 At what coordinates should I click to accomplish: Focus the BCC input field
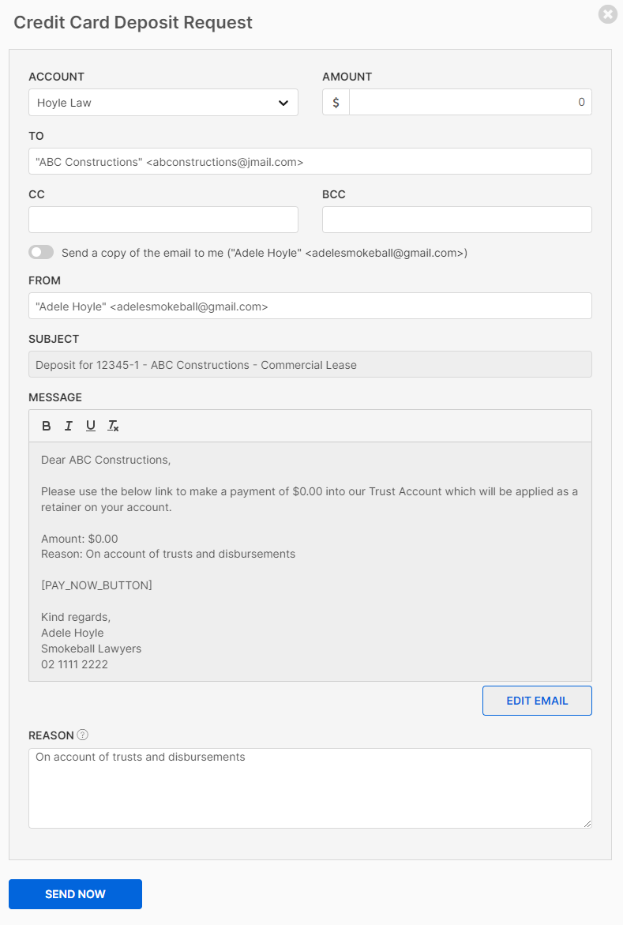click(456, 220)
